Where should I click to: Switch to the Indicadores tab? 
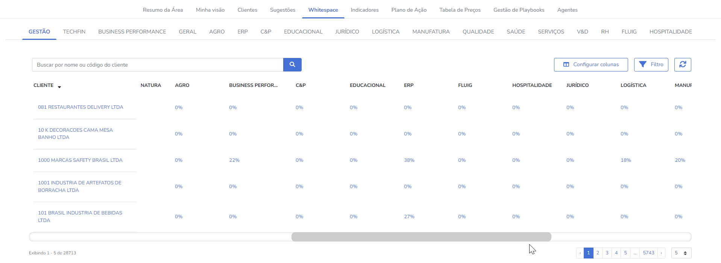pyautogui.click(x=364, y=10)
